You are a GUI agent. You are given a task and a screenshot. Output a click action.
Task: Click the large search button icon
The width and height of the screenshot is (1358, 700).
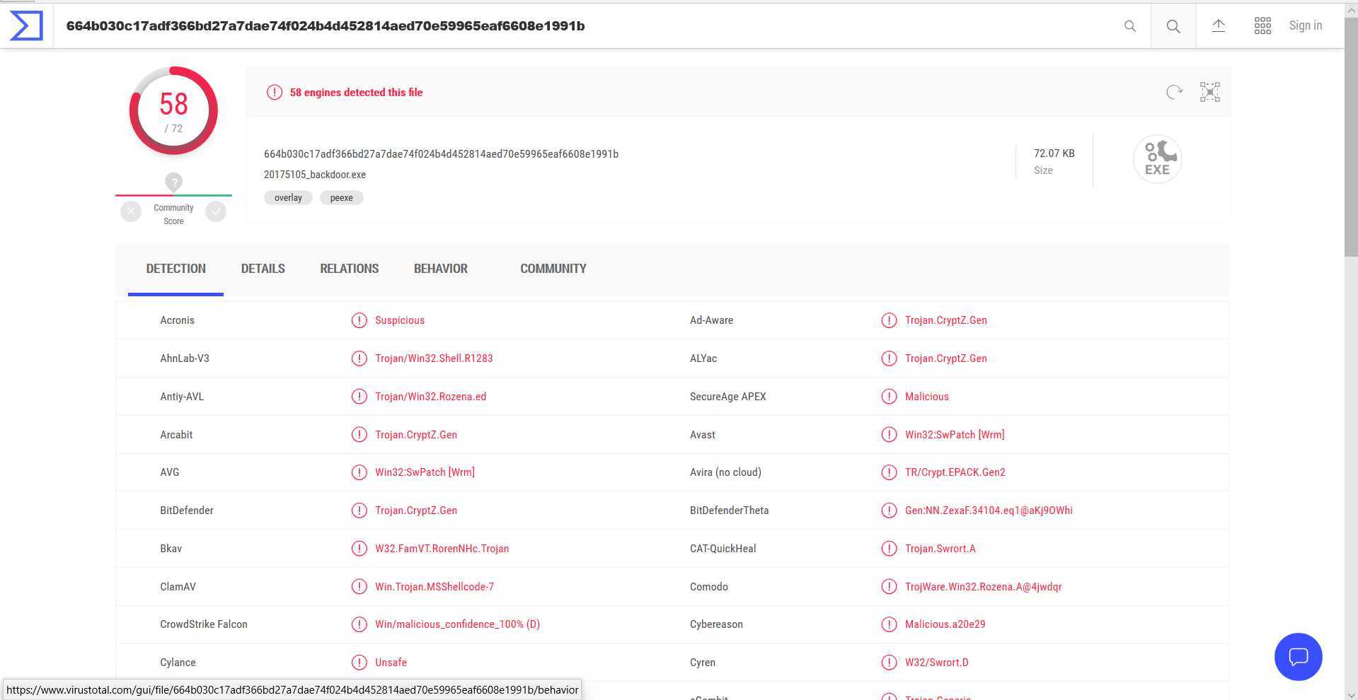click(1173, 26)
